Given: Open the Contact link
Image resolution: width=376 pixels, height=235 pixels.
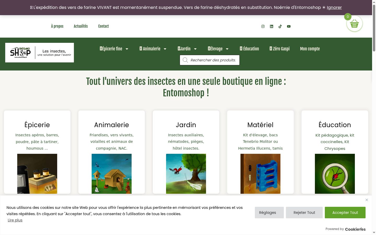Looking at the screenshot, I should tap(103, 26).
